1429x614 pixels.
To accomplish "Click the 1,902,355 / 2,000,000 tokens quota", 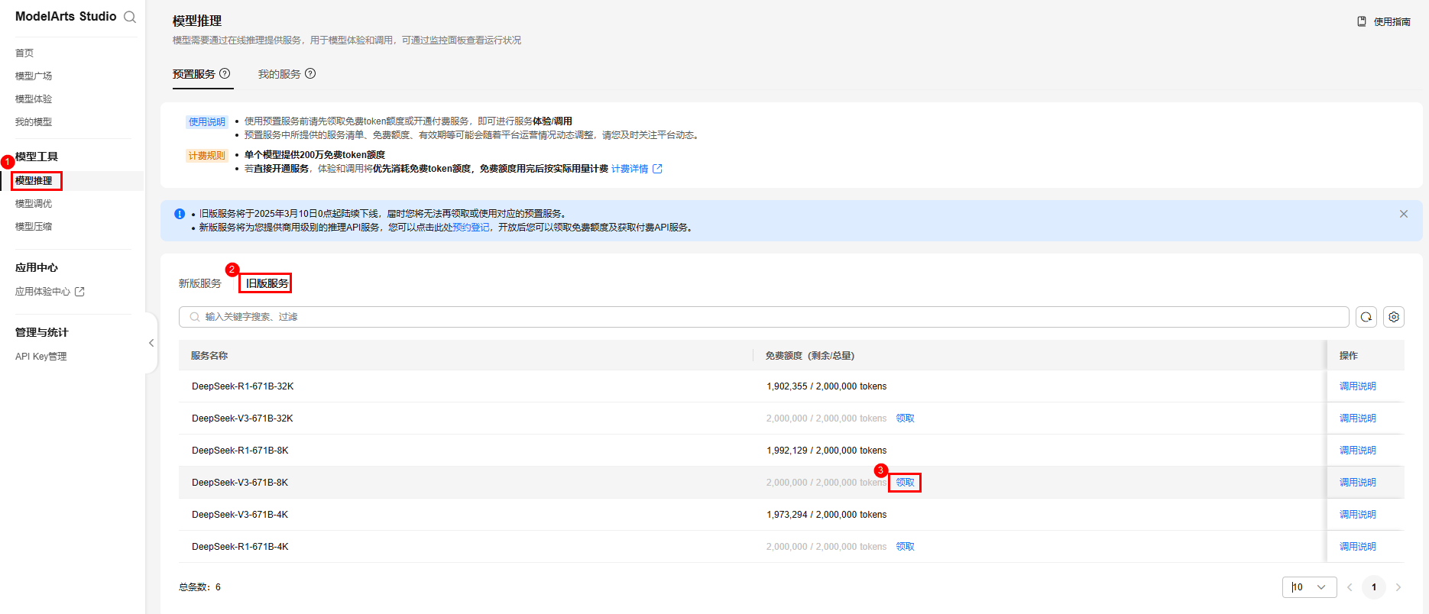I will pos(827,386).
